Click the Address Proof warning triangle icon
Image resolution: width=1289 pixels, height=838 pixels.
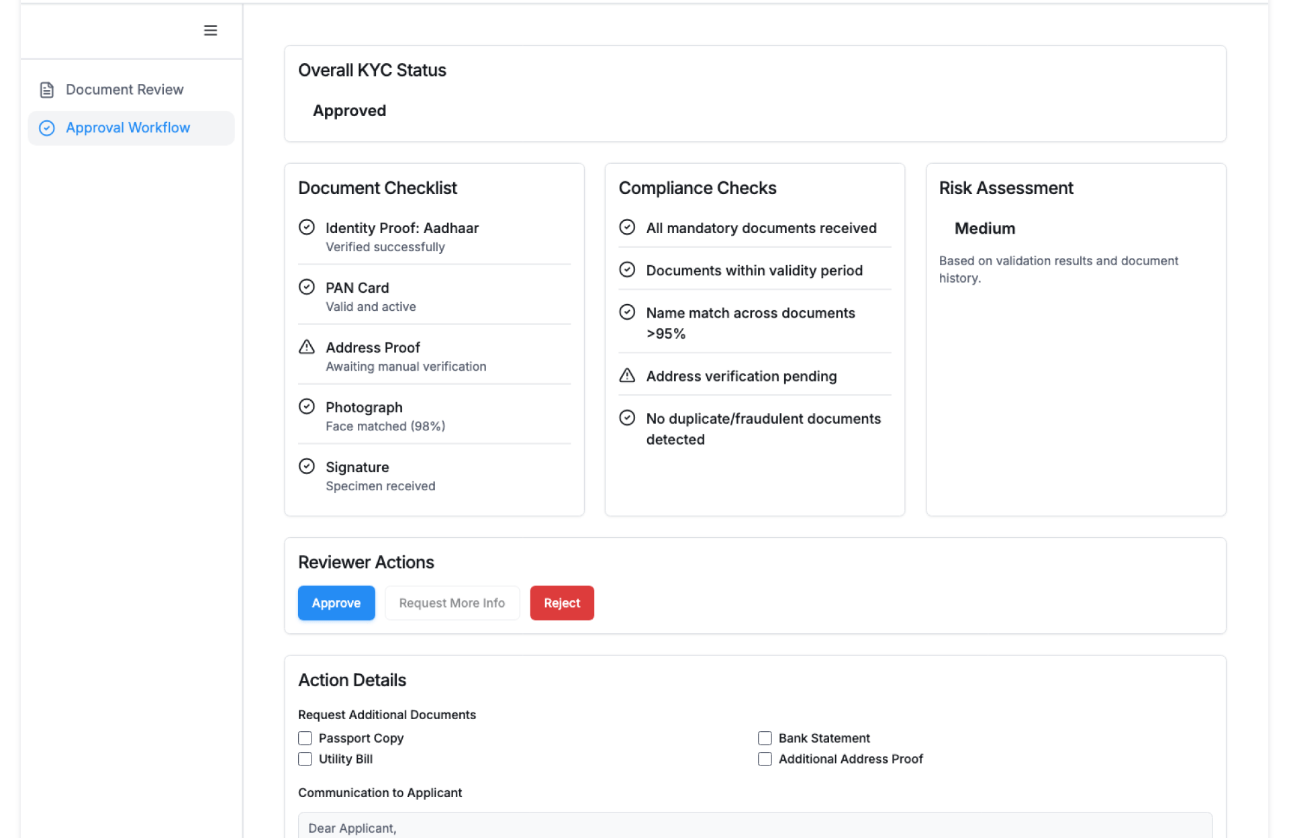click(307, 347)
